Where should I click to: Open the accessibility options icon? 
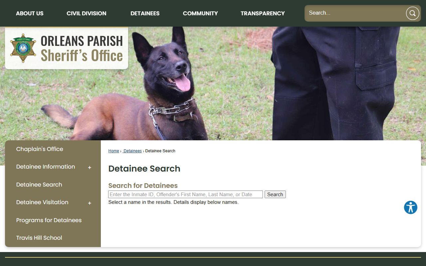(x=411, y=207)
